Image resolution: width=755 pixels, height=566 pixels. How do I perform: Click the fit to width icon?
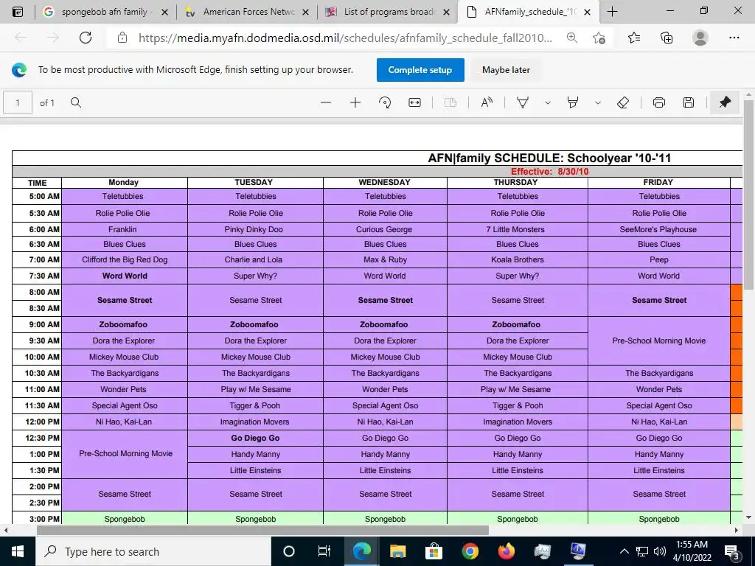coord(414,102)
